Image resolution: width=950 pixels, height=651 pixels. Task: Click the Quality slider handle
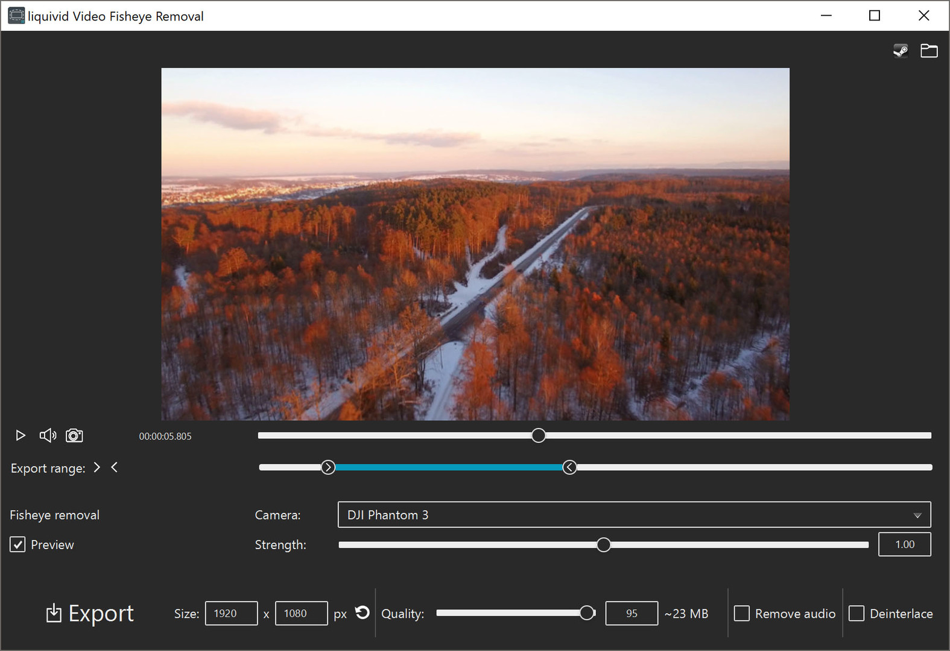pyautogui.click(x=587, y=613)
